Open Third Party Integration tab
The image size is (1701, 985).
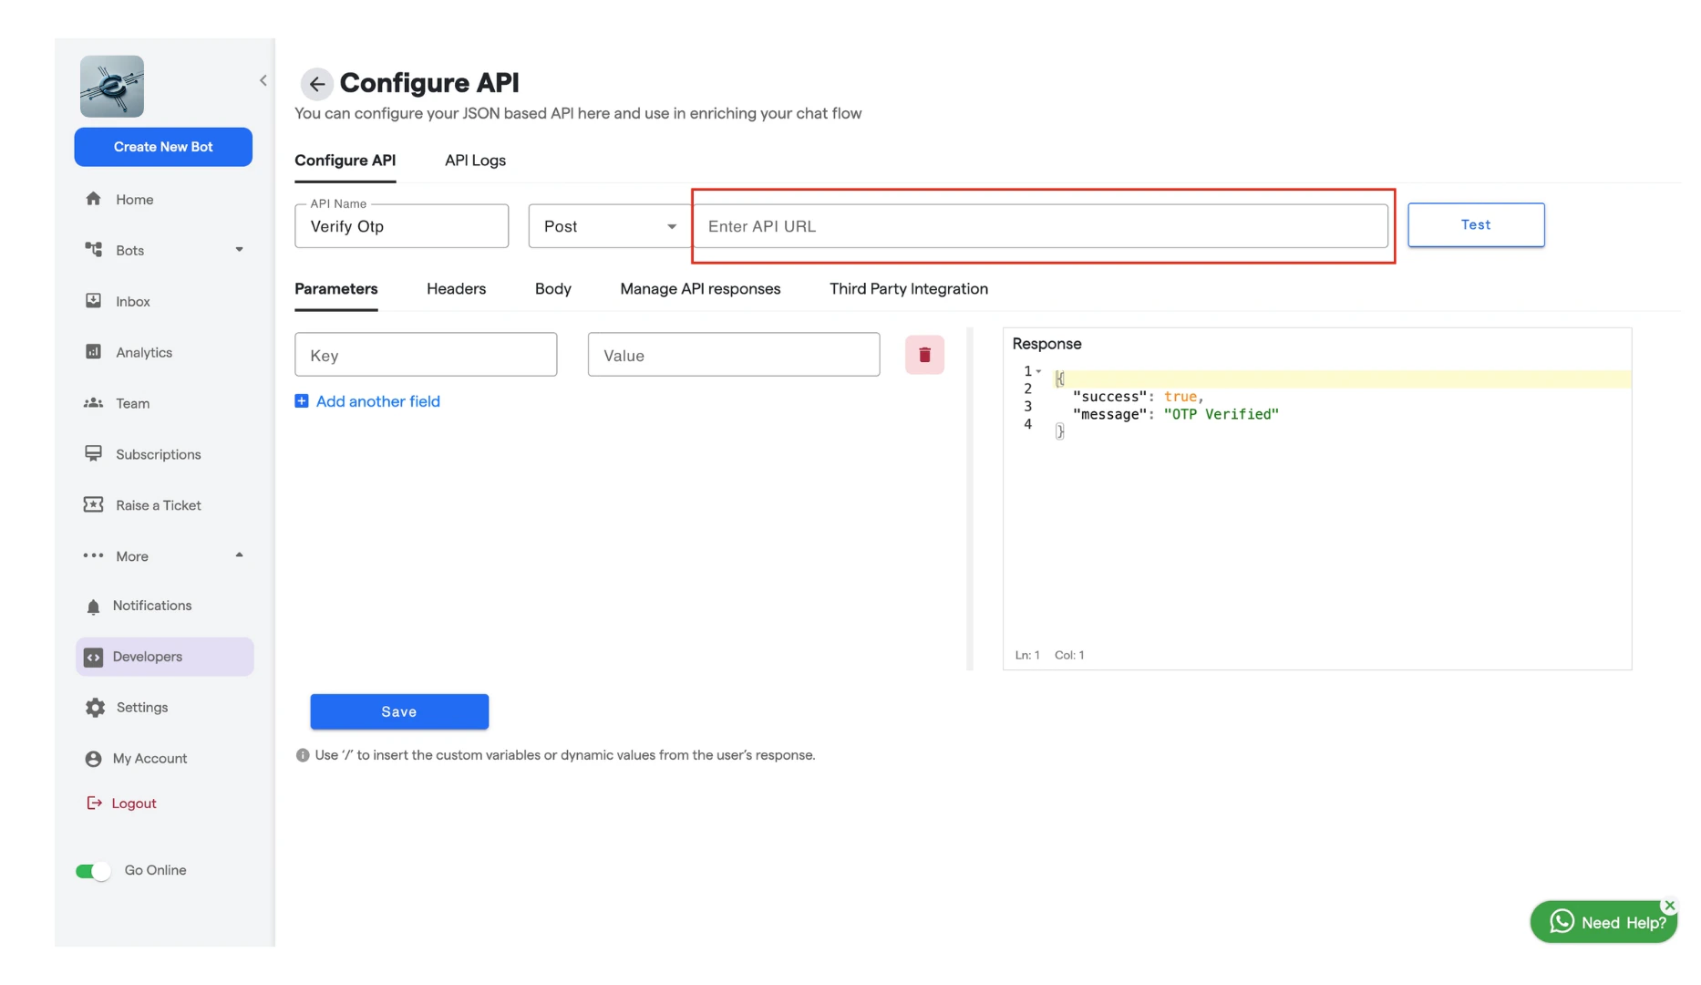click(909, 289)
